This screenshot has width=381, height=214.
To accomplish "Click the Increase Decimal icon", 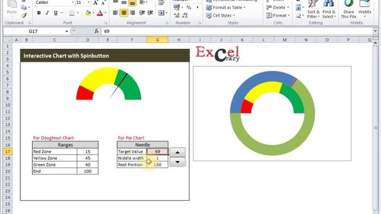I will point(177,15).
